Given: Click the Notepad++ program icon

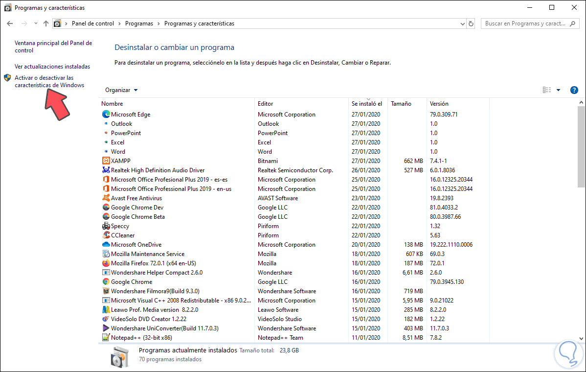Looking at the screenshot, I should tap(106, 338).
